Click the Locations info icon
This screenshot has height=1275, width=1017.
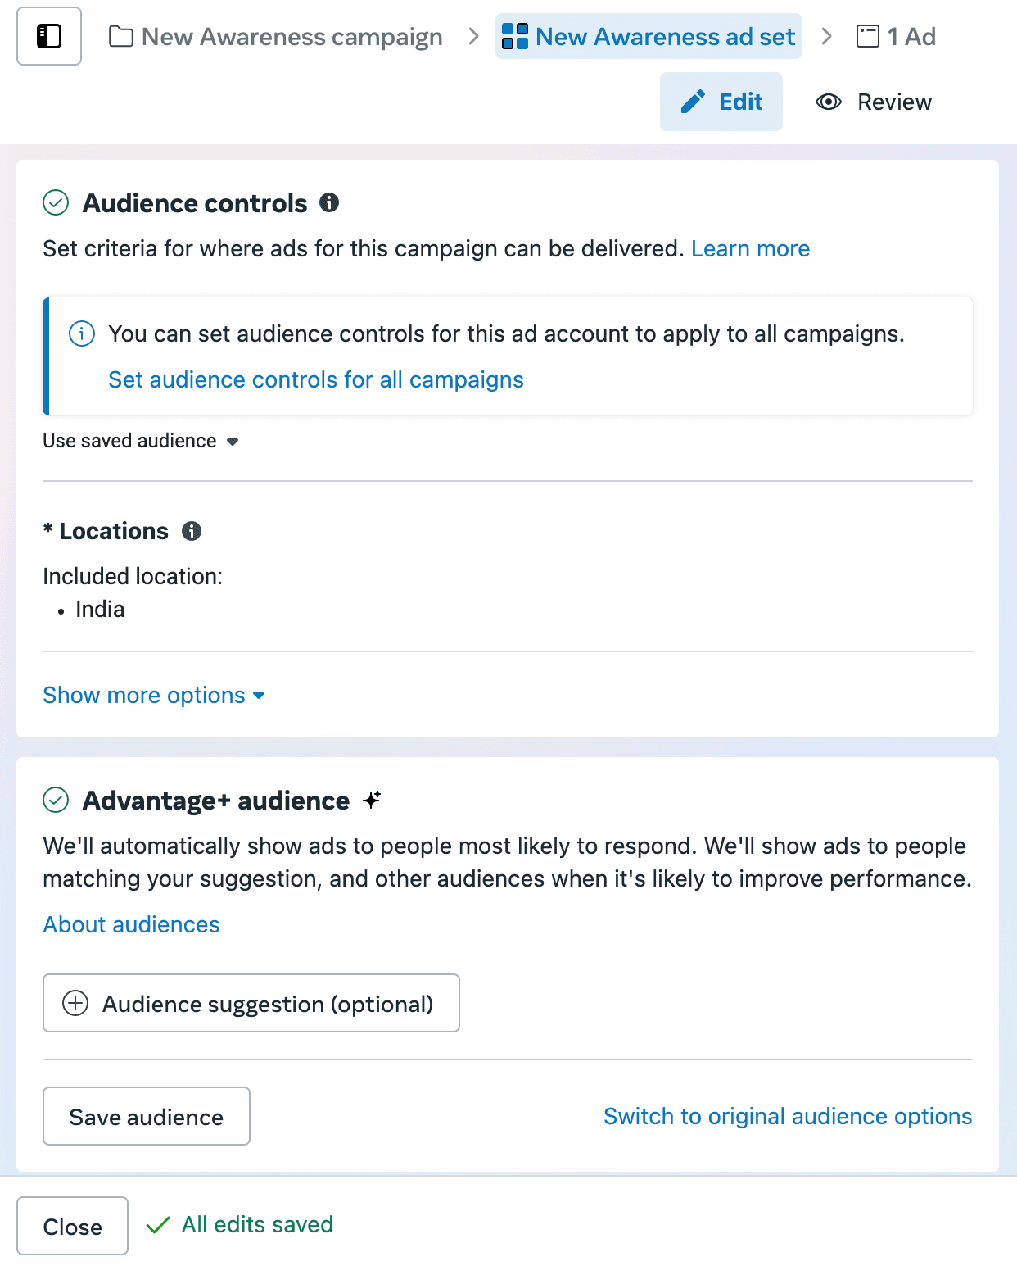point(192,531)
